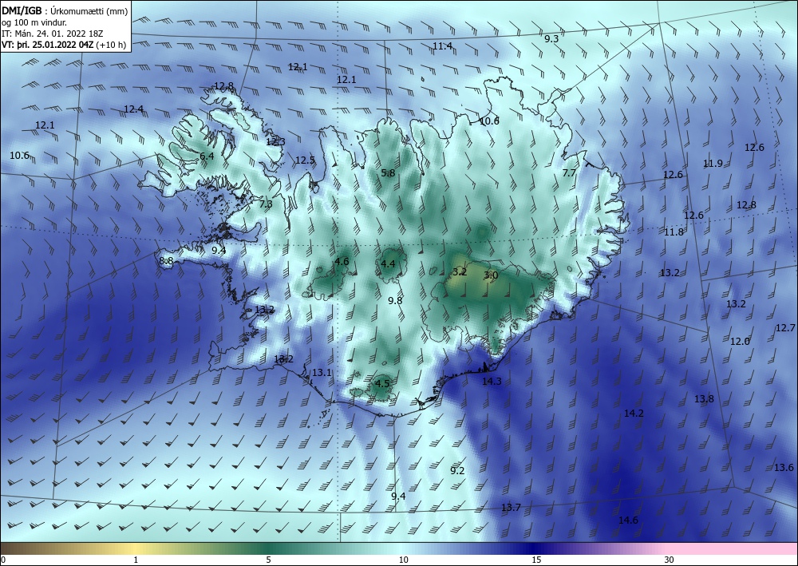The image size is (798, 566).
Task: Click the 14.3 value off the southeast coast
Action: [492, 382]
